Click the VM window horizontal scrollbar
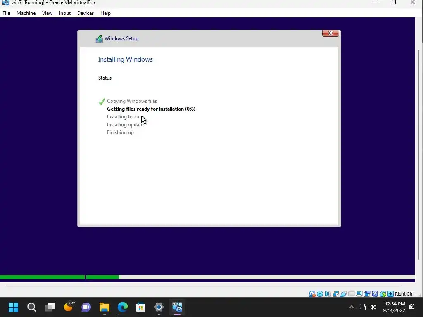This screenshot has width=423, height=317. tap(204, 286)
